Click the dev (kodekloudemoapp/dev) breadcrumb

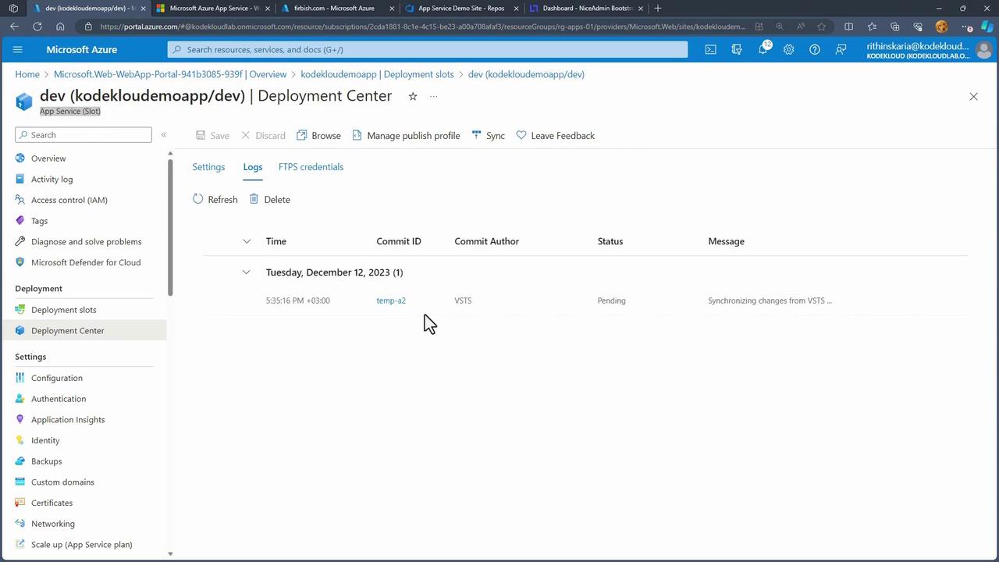pos(526,74)
